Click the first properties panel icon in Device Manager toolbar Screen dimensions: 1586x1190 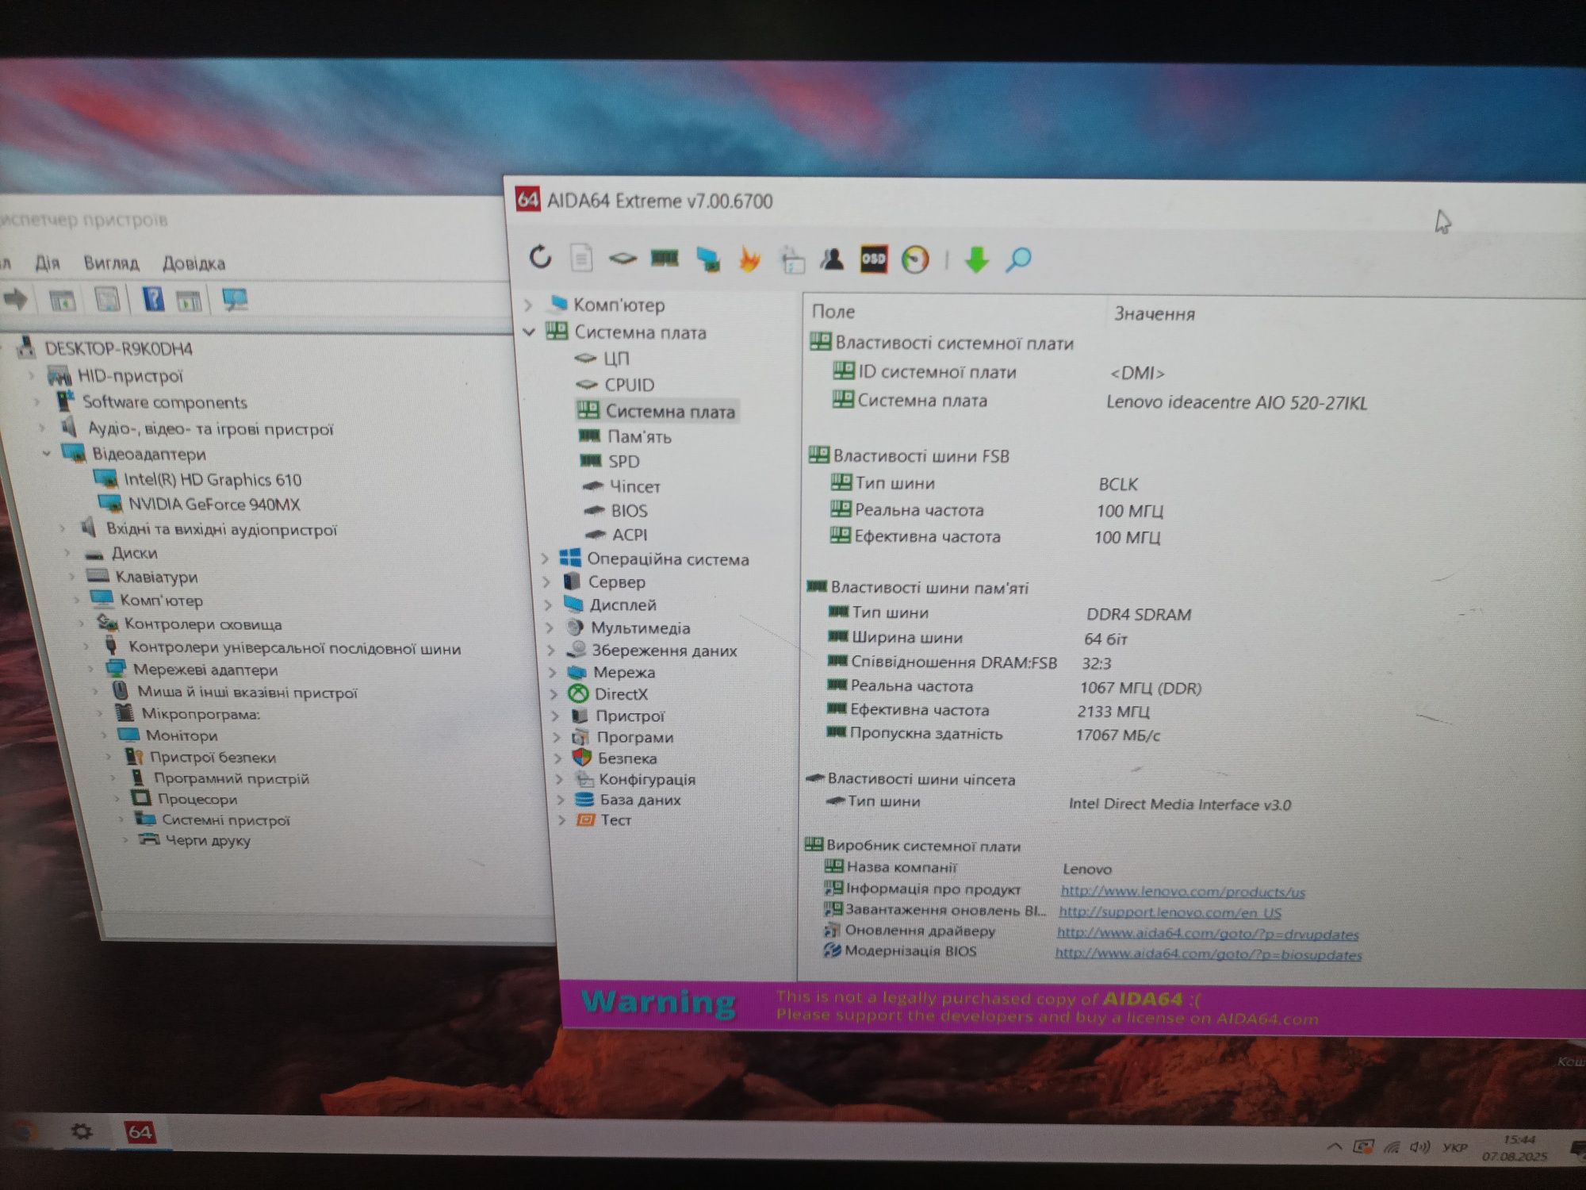pos(62,300)
